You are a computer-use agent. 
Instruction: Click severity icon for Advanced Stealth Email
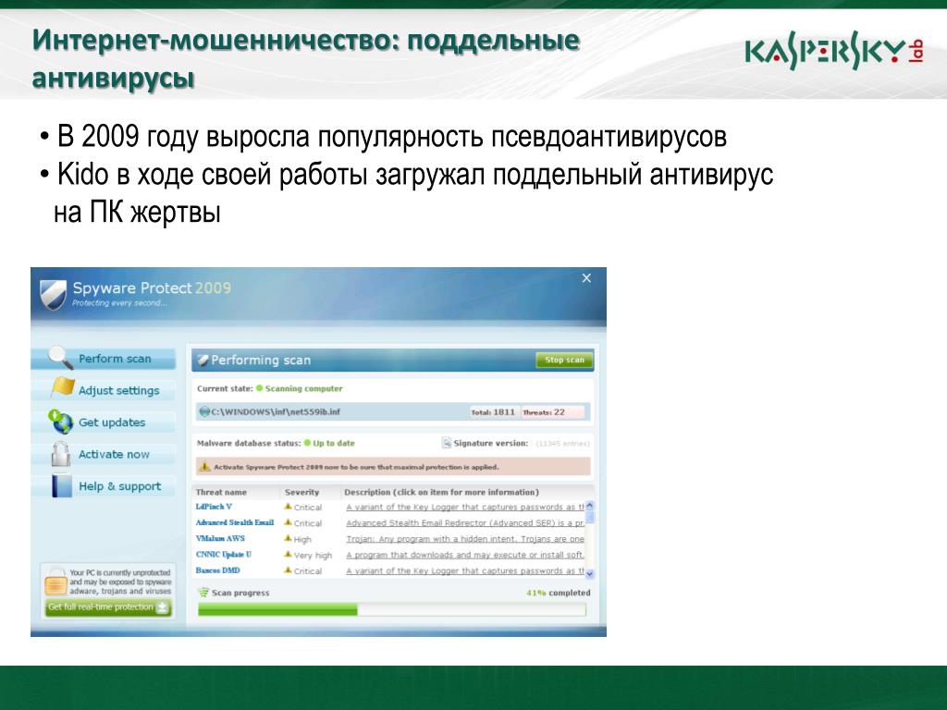pyautogui.click(x=289, y=522)
